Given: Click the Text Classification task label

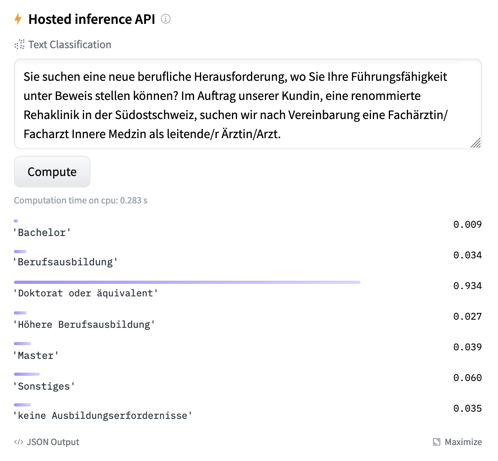Looking at the screenshot, I should pyautogui.click(x=70, y=45).
